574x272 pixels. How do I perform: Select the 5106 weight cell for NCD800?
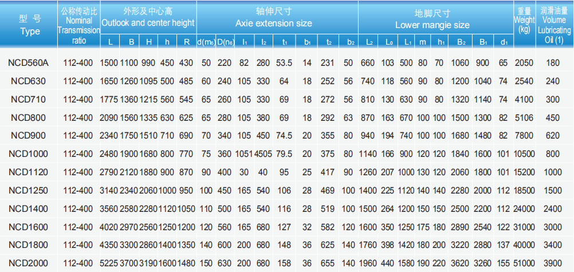coord(524,117)
